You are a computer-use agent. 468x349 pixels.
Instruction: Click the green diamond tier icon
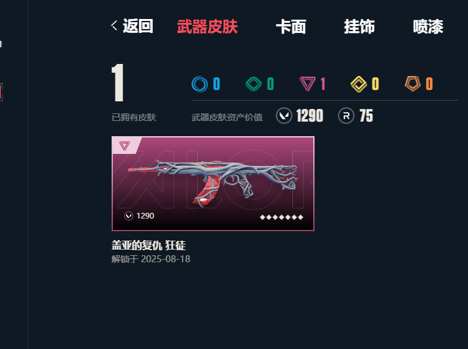click(x=254, y=84)
